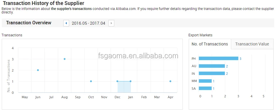This screenshot has width=276, height=112.
Task: Click the AU export market bar
Action: (212, 66)
